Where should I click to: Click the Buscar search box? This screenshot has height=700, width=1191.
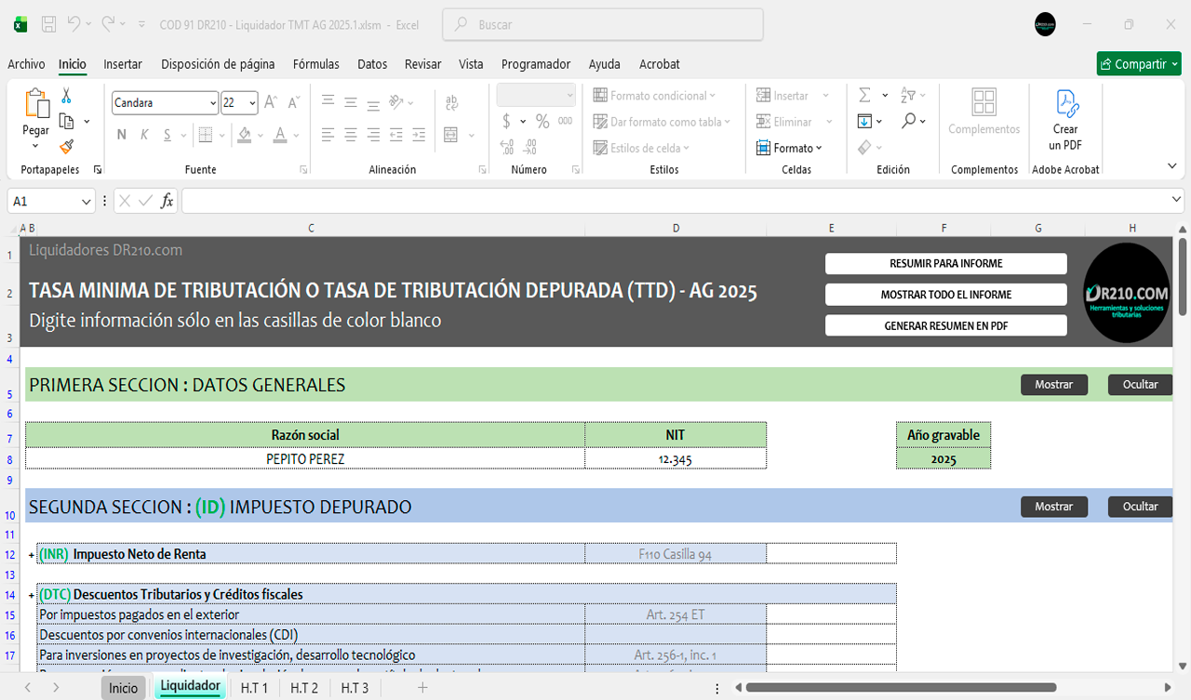pos(603,25)
